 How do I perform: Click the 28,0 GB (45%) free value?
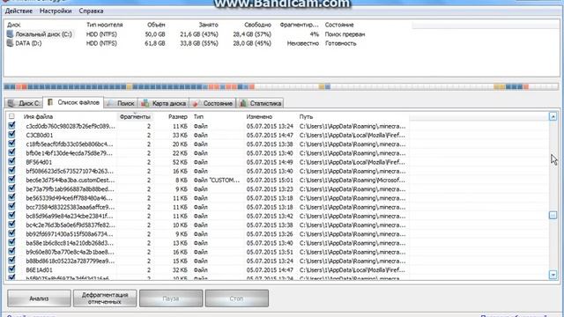tap(252, 43)
